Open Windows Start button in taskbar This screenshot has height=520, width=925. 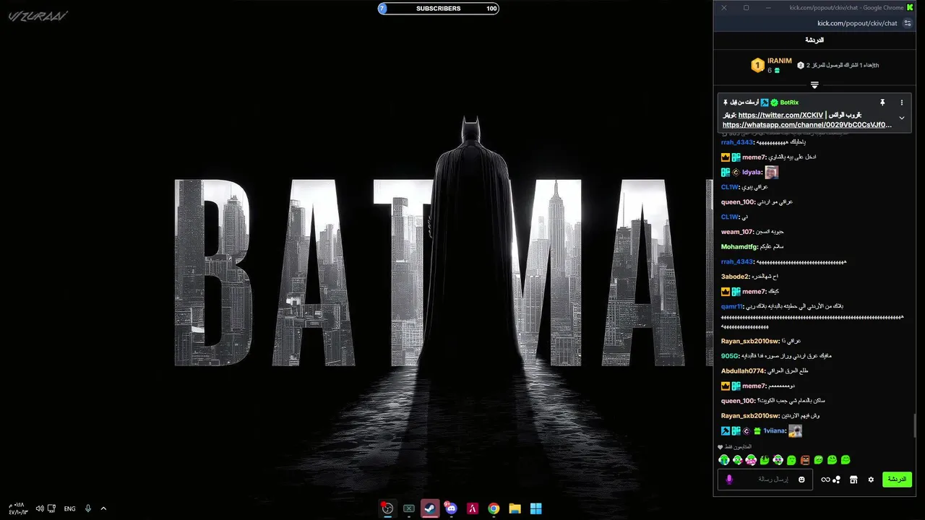tap(535, 508)
